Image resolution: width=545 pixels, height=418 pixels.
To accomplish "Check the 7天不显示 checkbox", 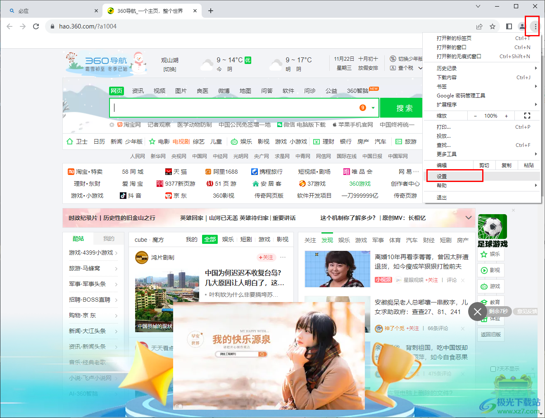I will pyautogui.click(x=493, y=369).
